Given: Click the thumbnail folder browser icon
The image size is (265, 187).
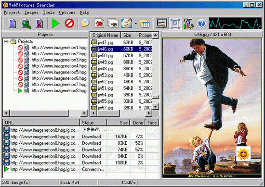Looking at the screenshot, I should [145, 24].
